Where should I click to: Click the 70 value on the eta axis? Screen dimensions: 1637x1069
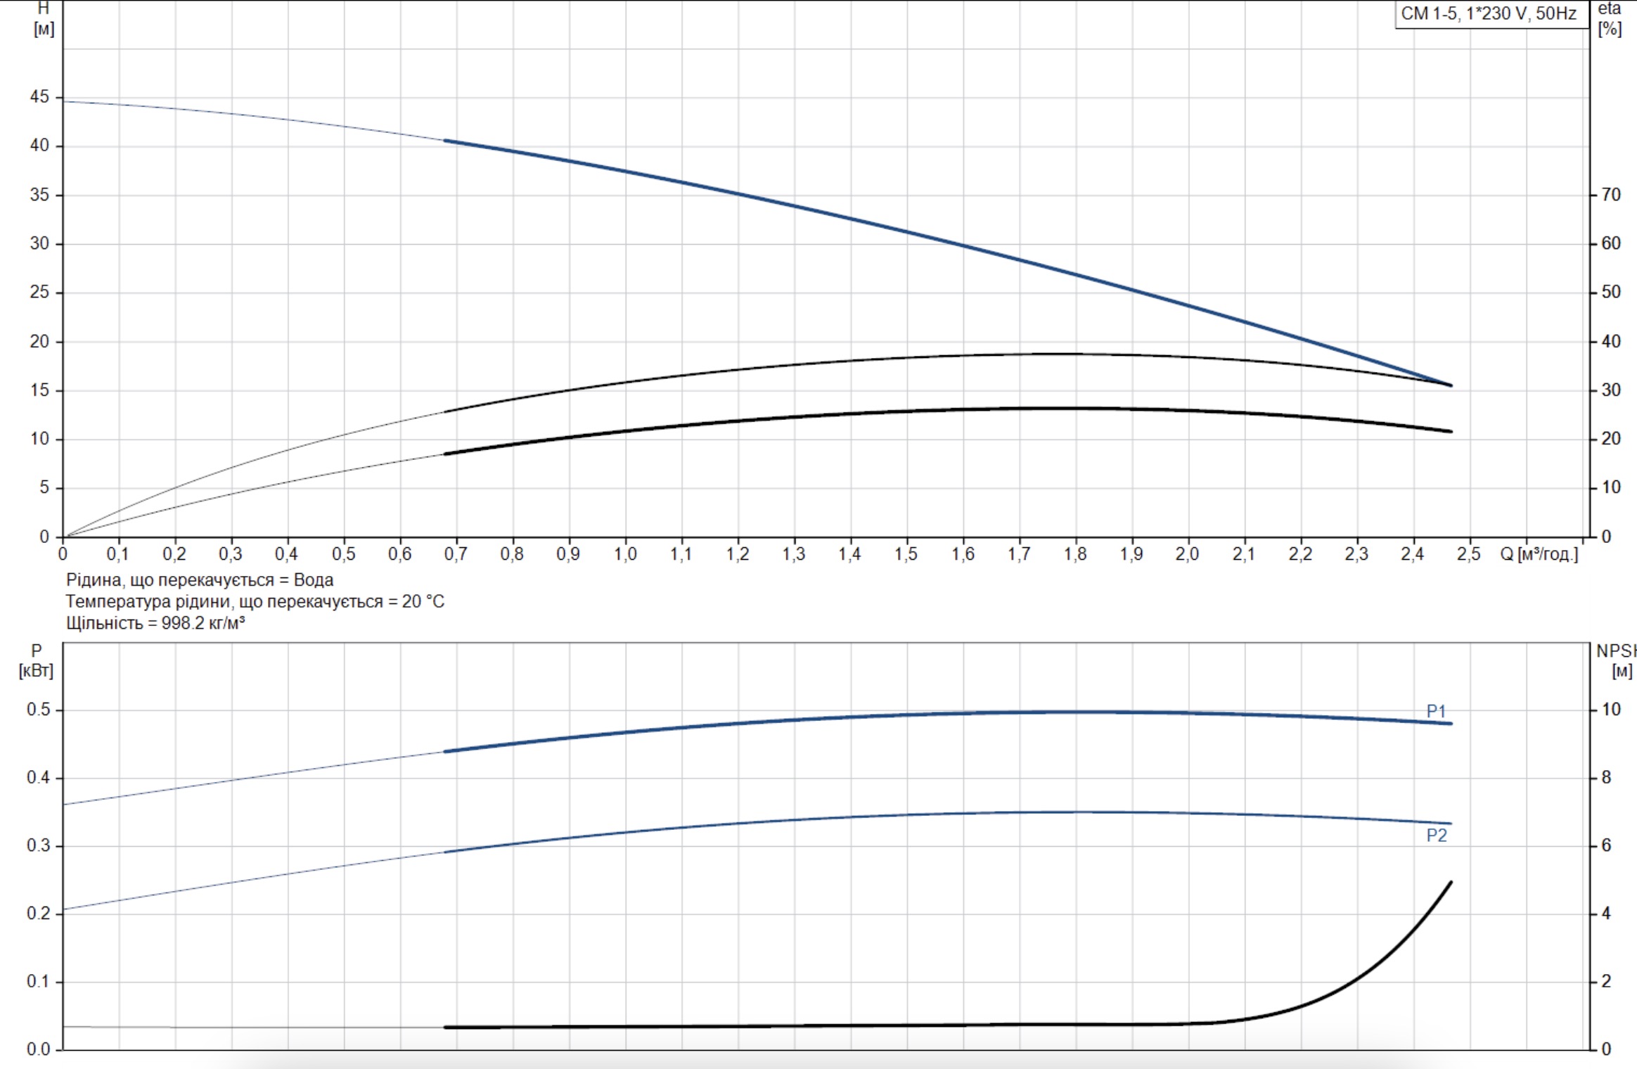(x=1610, y=195)
